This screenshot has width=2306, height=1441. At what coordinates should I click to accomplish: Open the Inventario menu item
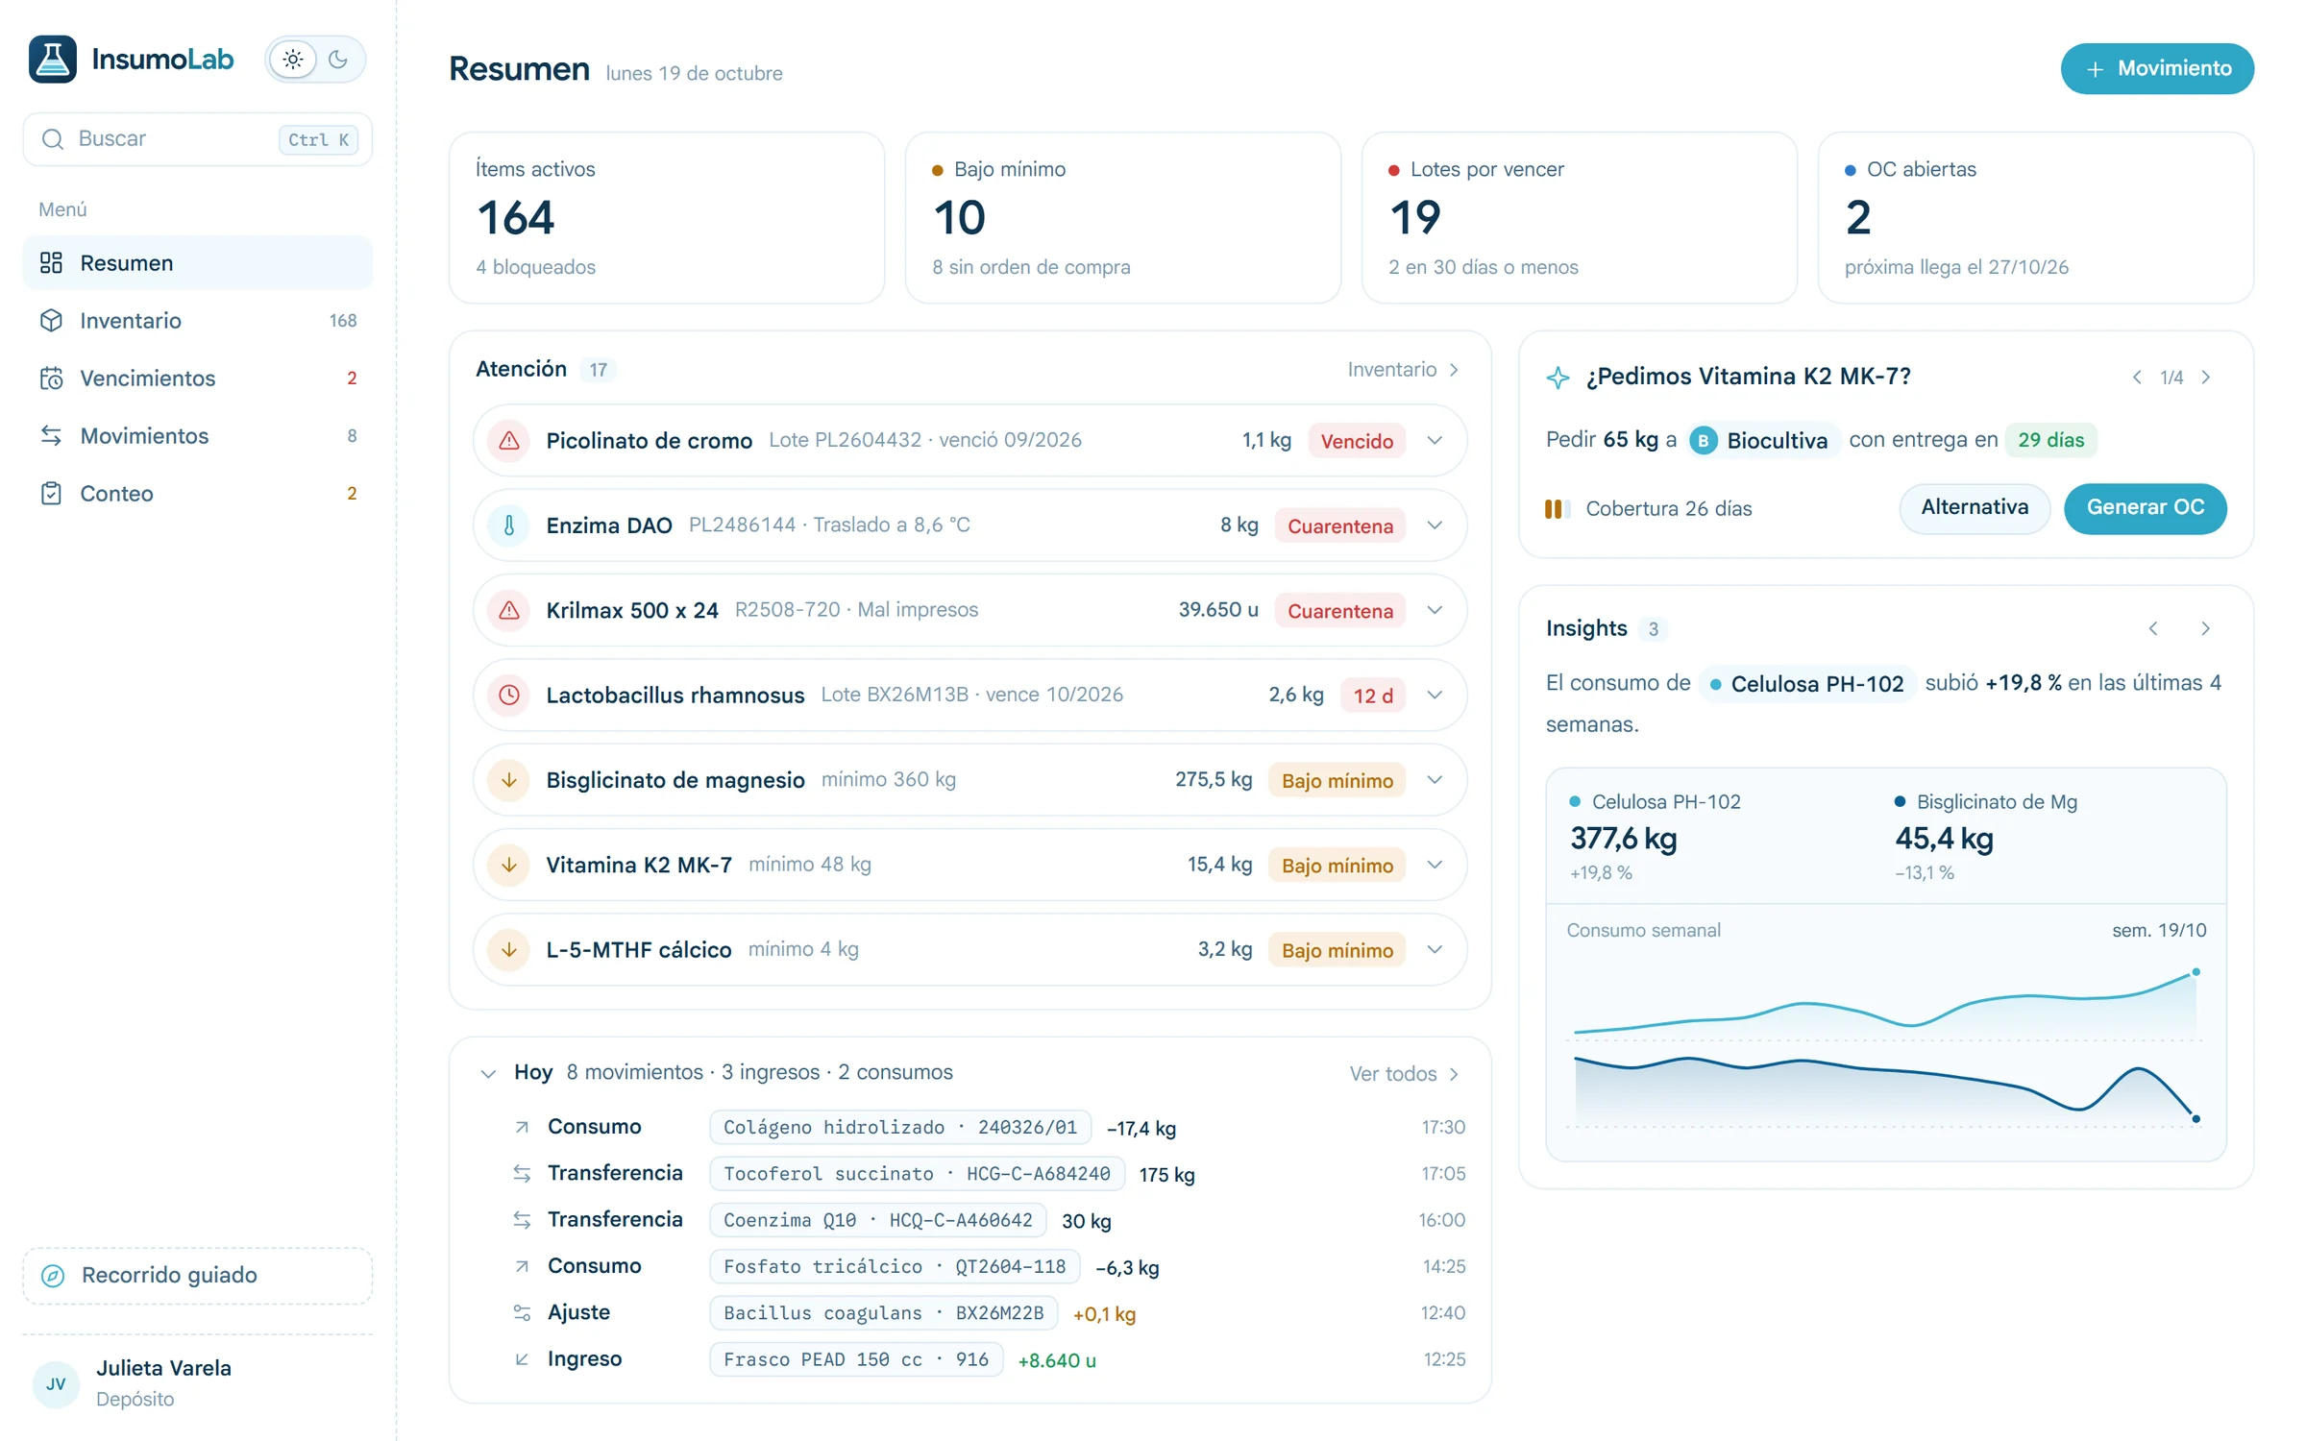tap(197, 321)
